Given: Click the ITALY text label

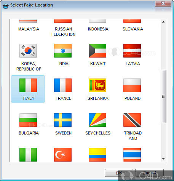Looking at the screenshot, I should 29,98.
